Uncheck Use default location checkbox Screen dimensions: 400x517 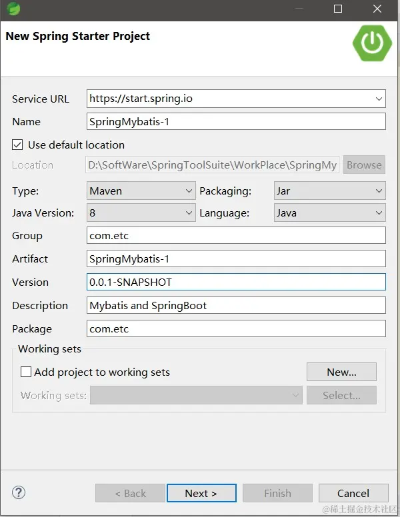(17, 145)
